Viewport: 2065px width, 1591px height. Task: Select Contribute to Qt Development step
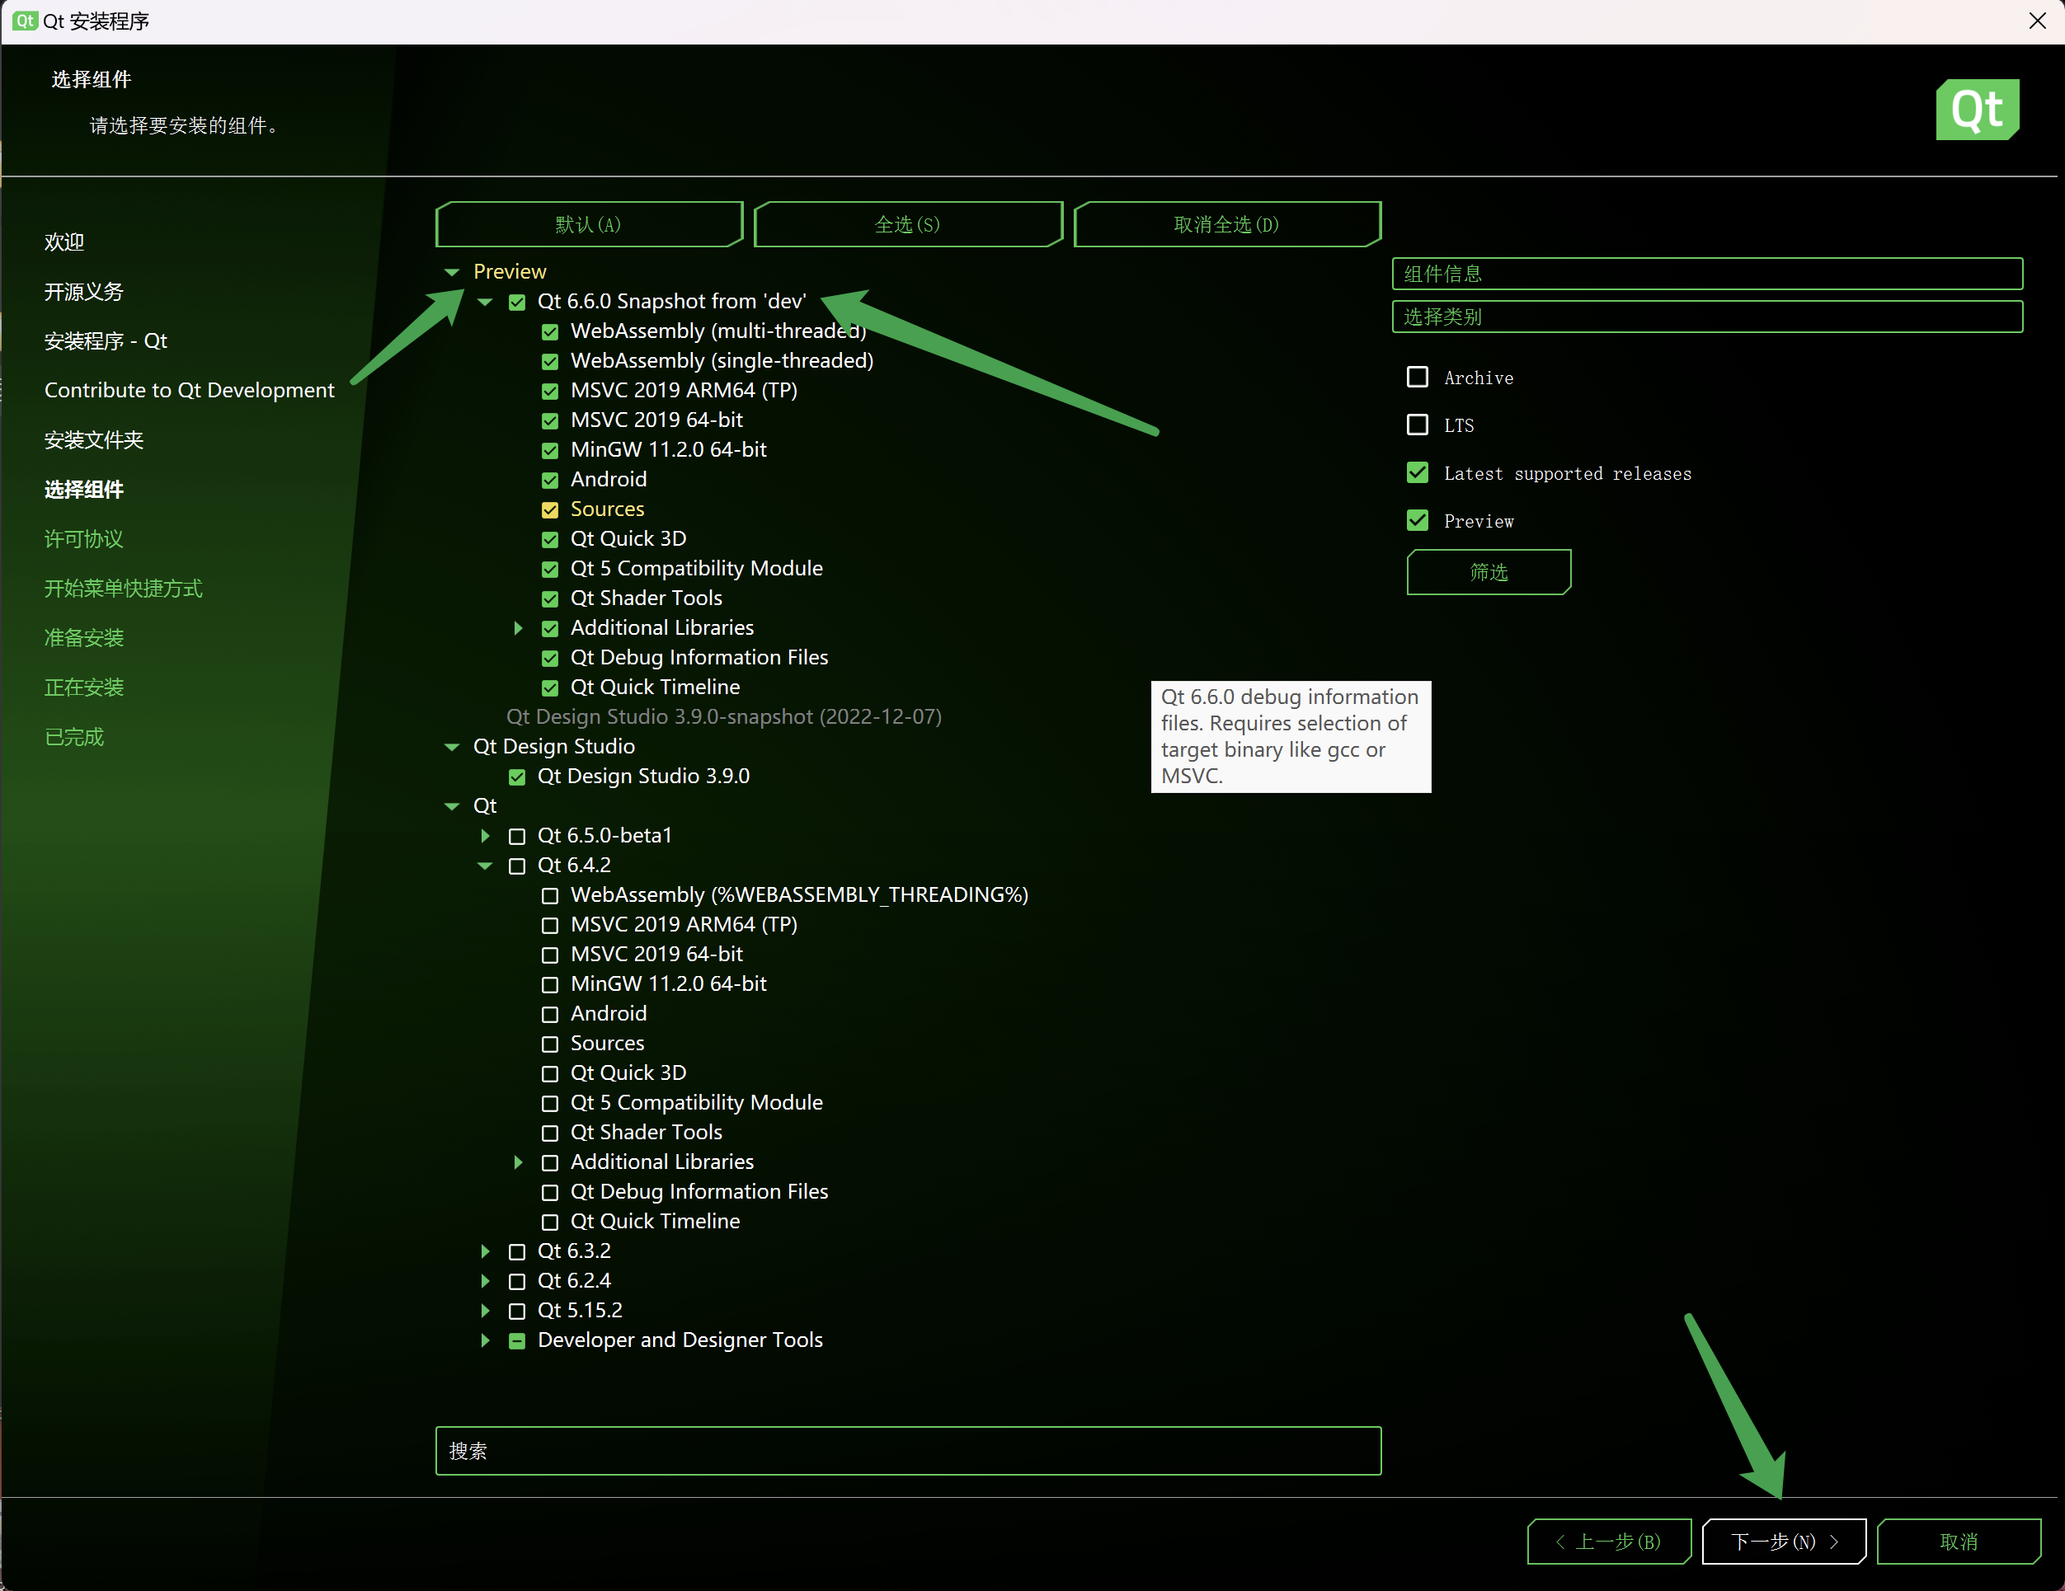tap(189, 391)
